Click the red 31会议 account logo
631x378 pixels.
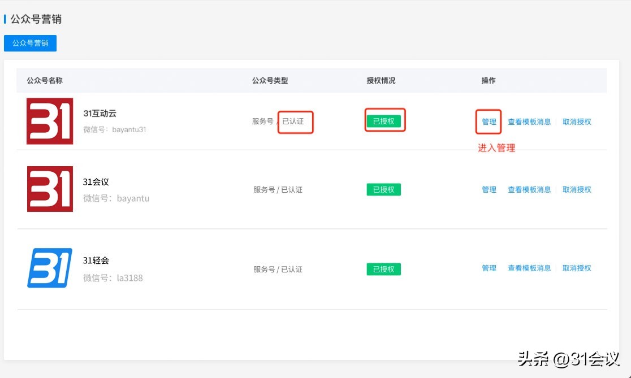pyautogui.click(x=50, y=189)
